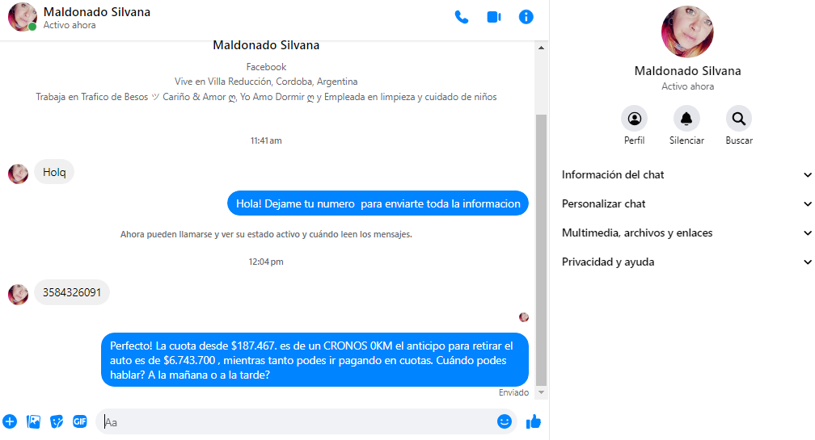Toggle the conversation info panel icon
This screenshot has height=440, width=815.
526,17
